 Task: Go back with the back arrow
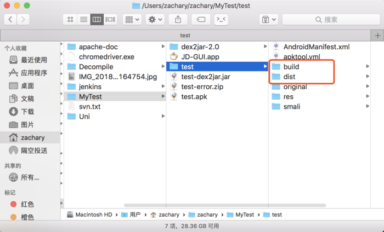pos(10,19)
